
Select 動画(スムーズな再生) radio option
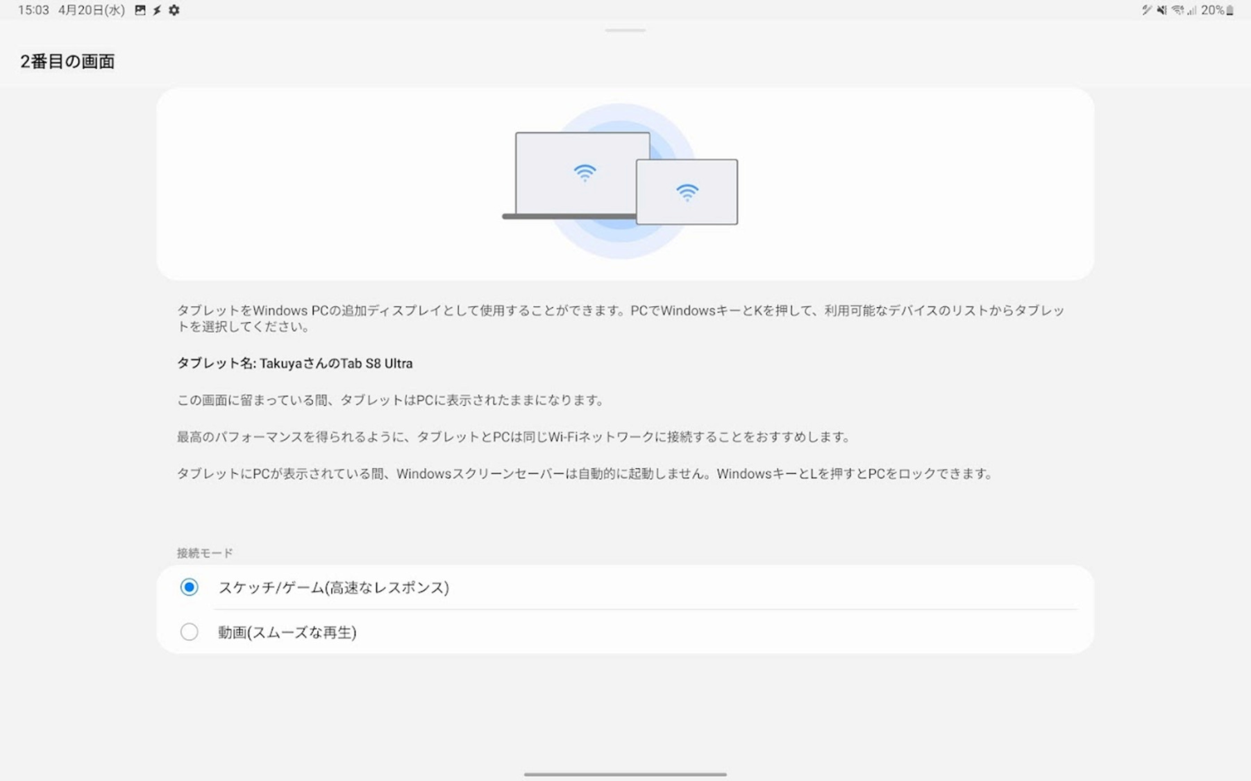click(x=625, y=632)
